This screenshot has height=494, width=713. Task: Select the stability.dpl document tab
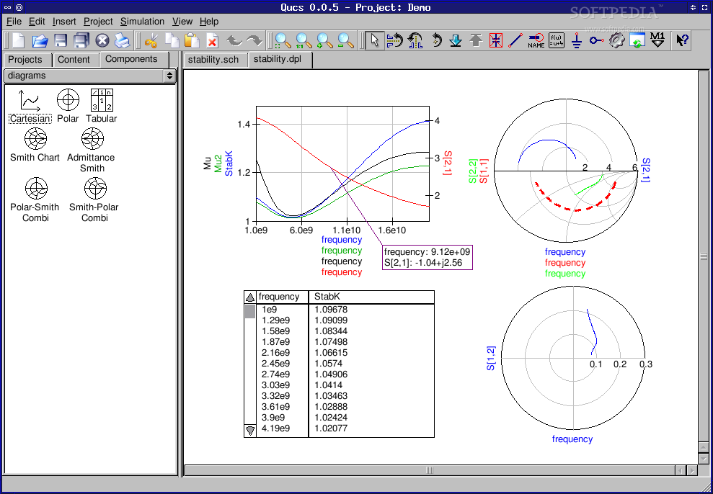point(280,60)
